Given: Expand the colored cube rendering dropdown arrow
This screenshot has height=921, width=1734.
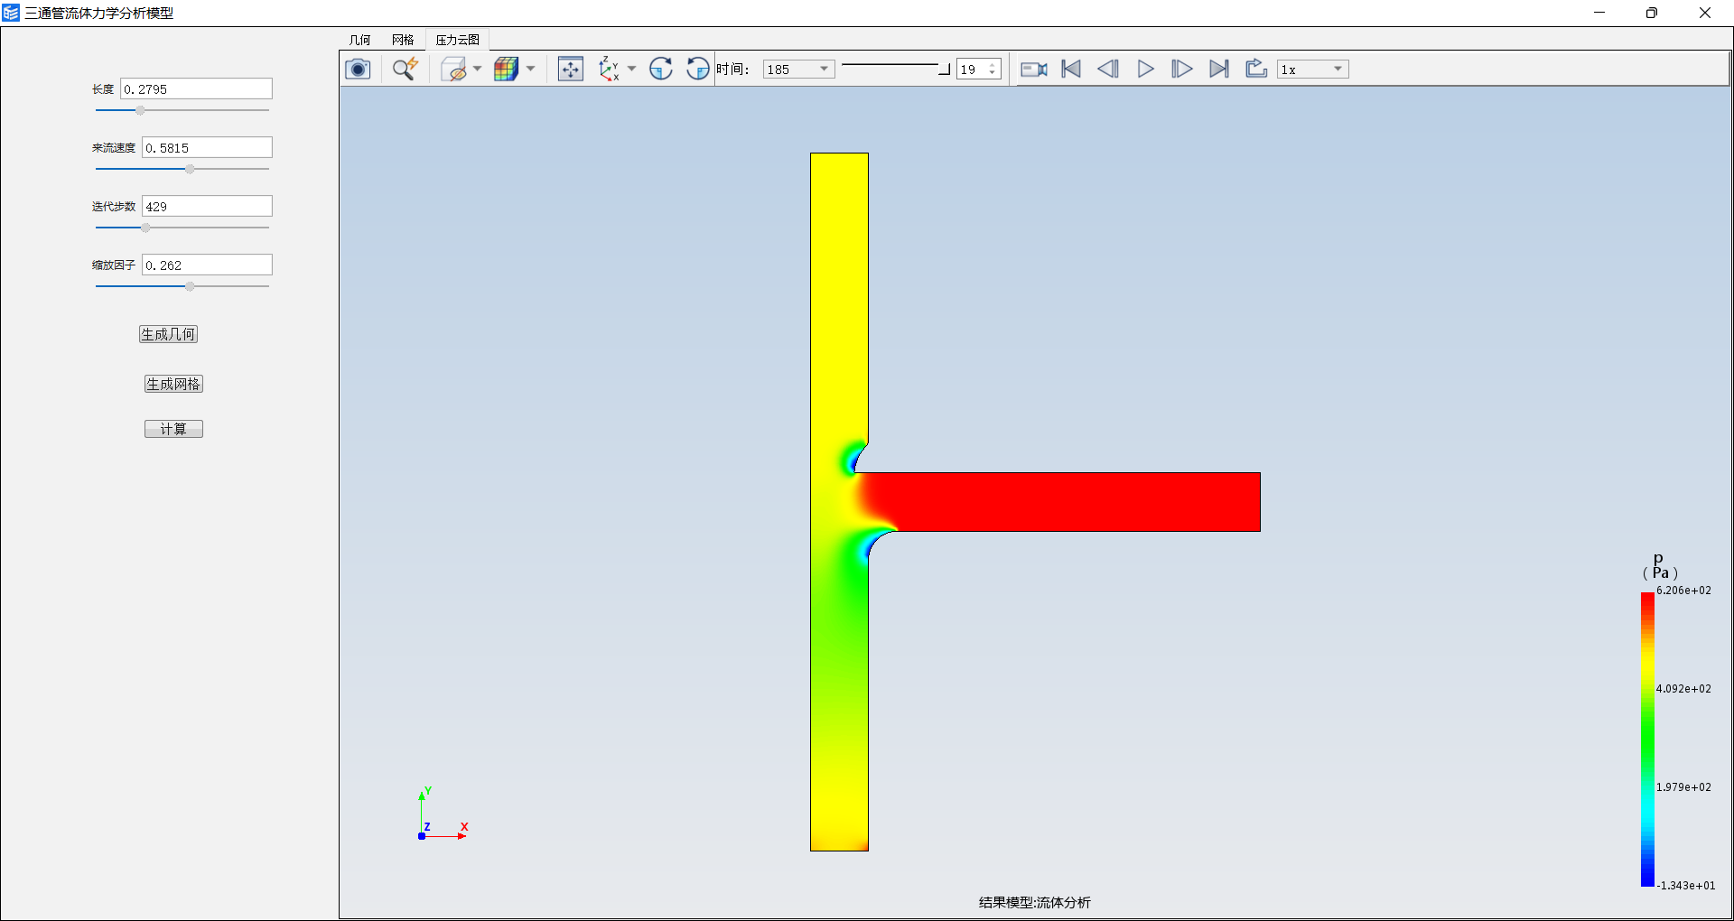Looking at the screenshot, I should click(530, 69).
